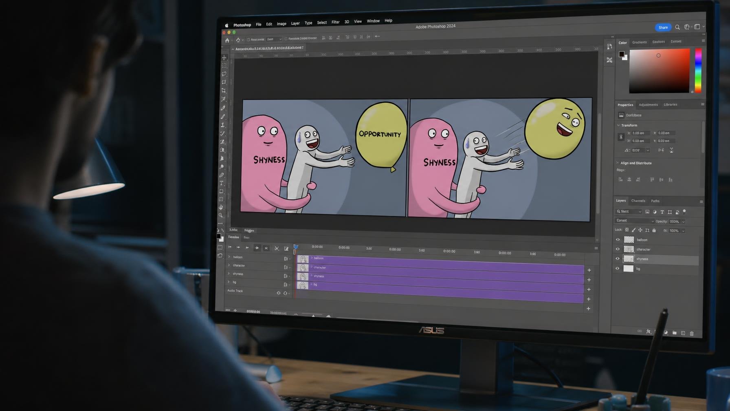Create a new group with folder icon

(x=675, y=333)
